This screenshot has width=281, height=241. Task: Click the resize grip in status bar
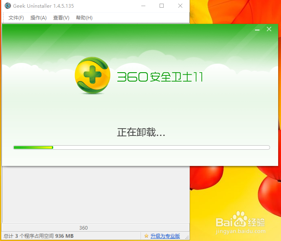(x=187, y=237)
